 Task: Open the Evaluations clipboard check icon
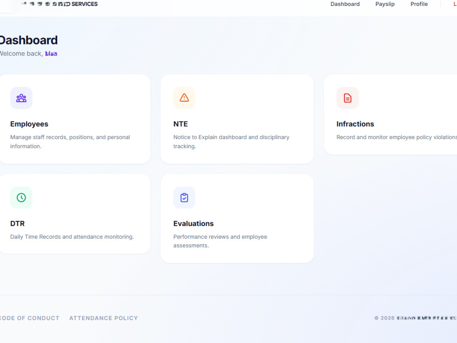pos(184,198)
